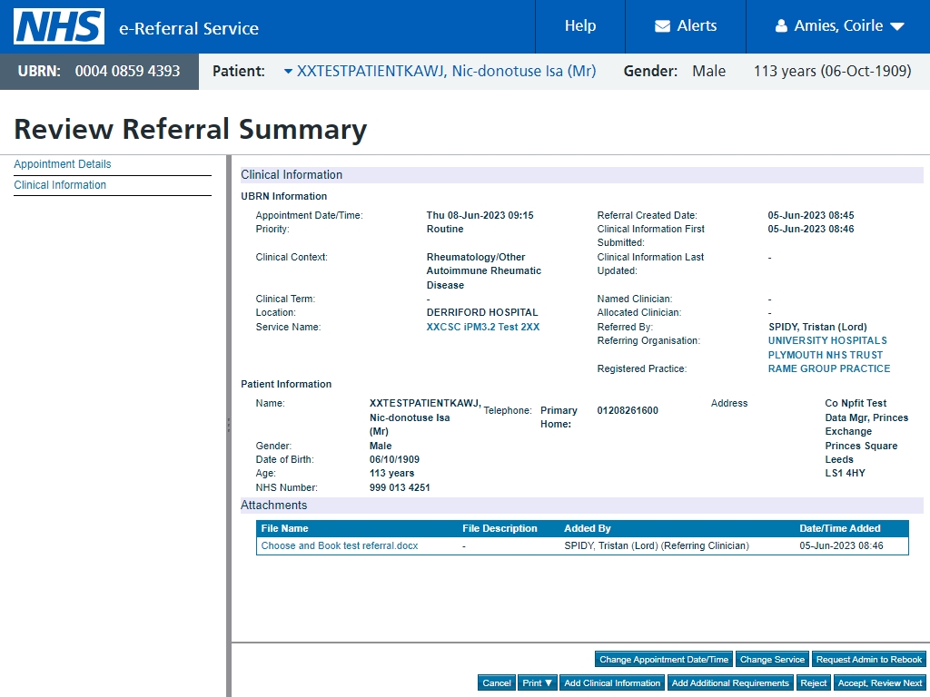Image resolution: width=930 pixels, height=697 pixels.
Task: Click the Cancel button
Action: [x=497, y=682]
